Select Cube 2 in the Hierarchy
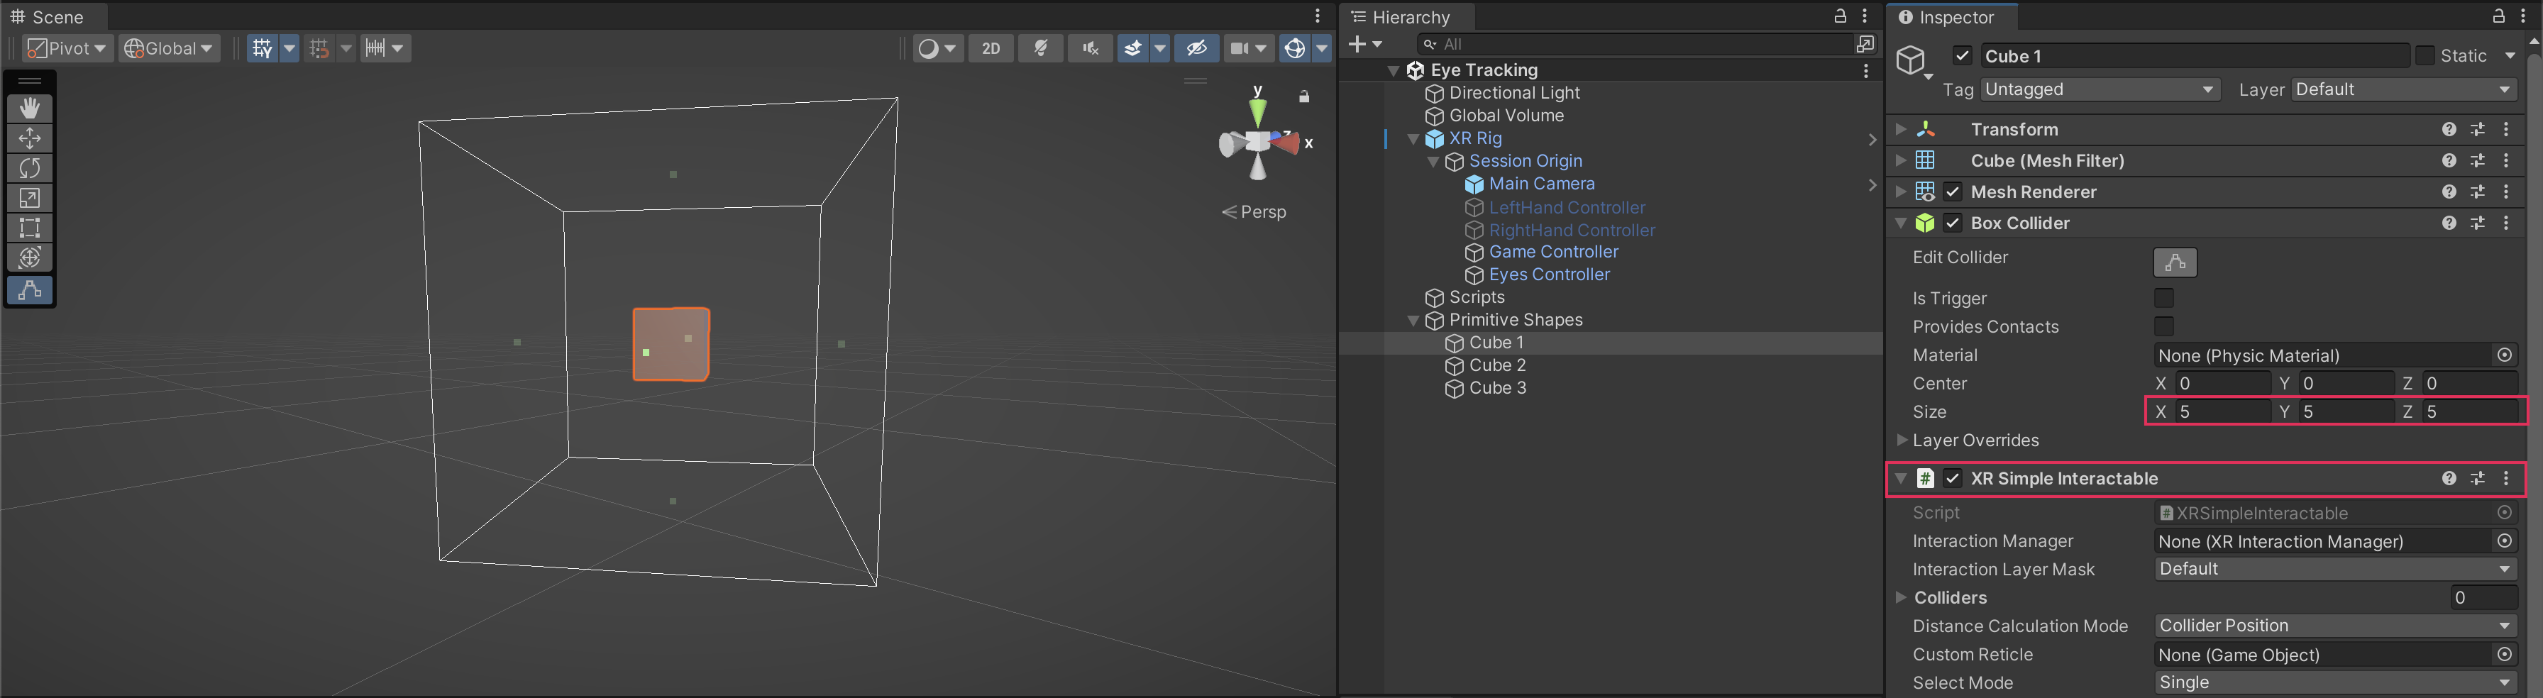The height and width of the screenshot is (698, 2543). coord(1496,365)
